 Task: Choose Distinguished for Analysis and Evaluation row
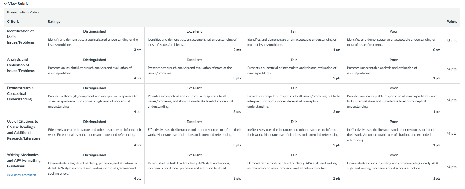[95, 69]
